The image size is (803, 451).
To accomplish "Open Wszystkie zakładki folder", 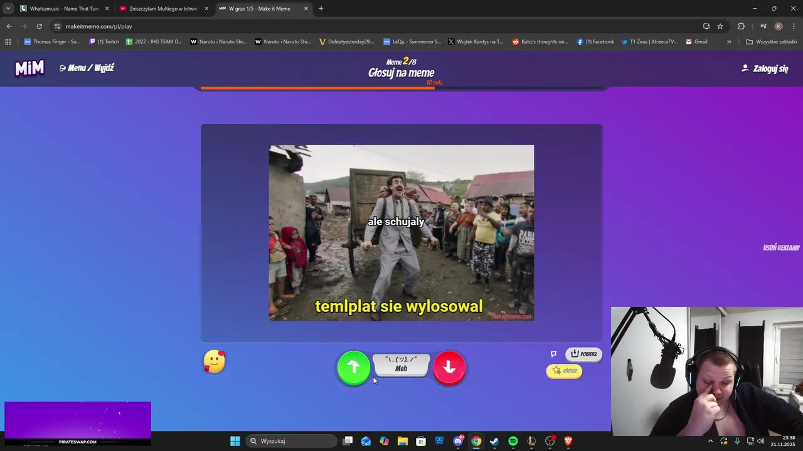I will coord(771,42).
